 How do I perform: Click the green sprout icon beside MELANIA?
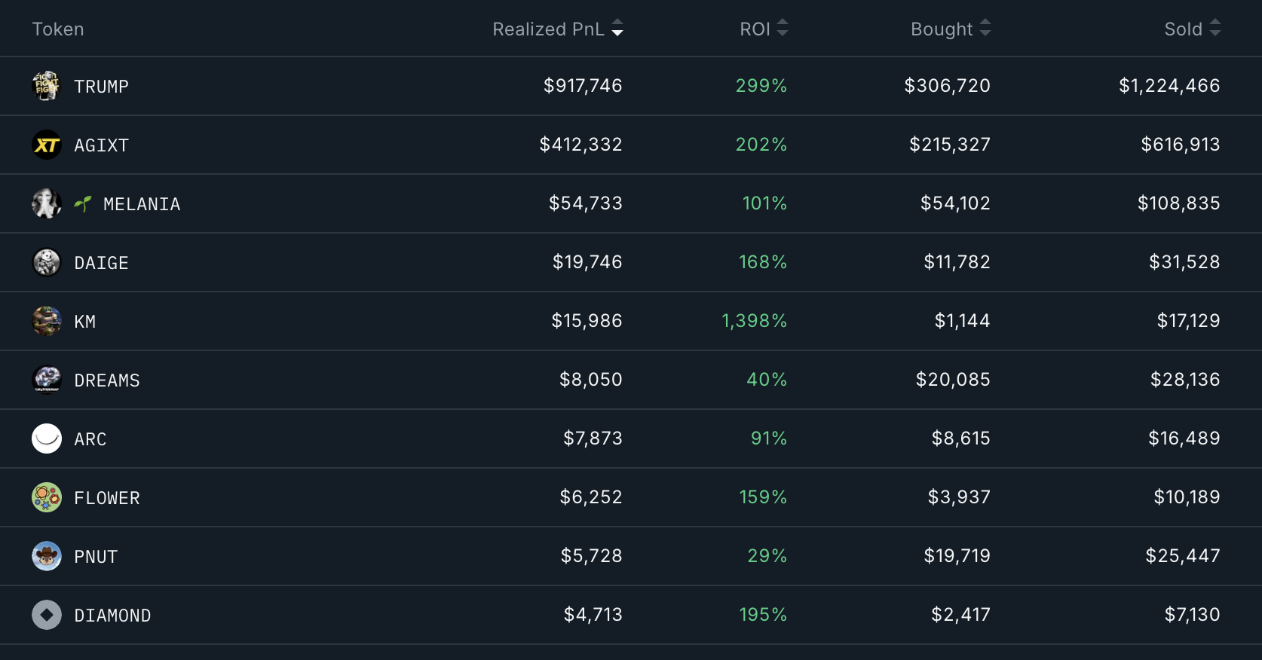83,203
